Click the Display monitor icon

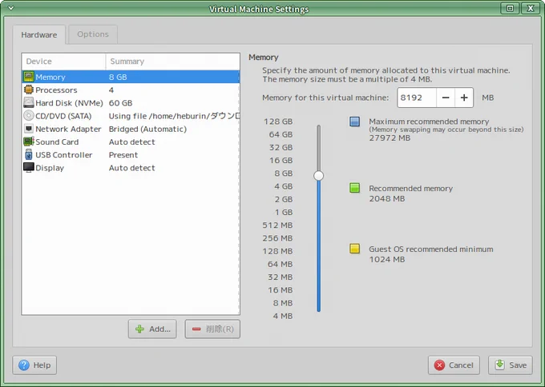click(x=29, y=167)
